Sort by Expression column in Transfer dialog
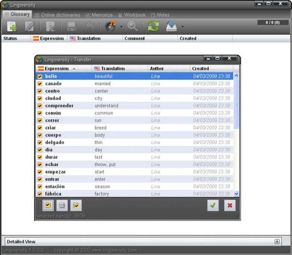The width and height of the screenshot is (292, 255). point(64,69)
